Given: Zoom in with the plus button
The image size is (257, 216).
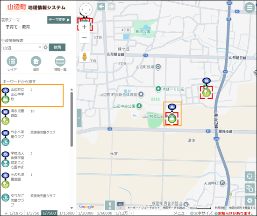Looking at the screenshot, I should click(85, 27).
